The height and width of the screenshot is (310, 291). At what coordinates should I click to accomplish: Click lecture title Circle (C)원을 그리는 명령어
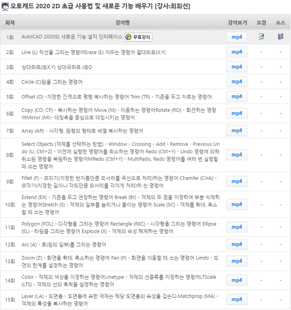coord(52,82)
